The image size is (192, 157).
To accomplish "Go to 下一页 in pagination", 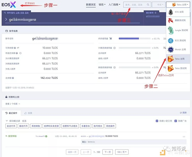I will pos(108,152).
